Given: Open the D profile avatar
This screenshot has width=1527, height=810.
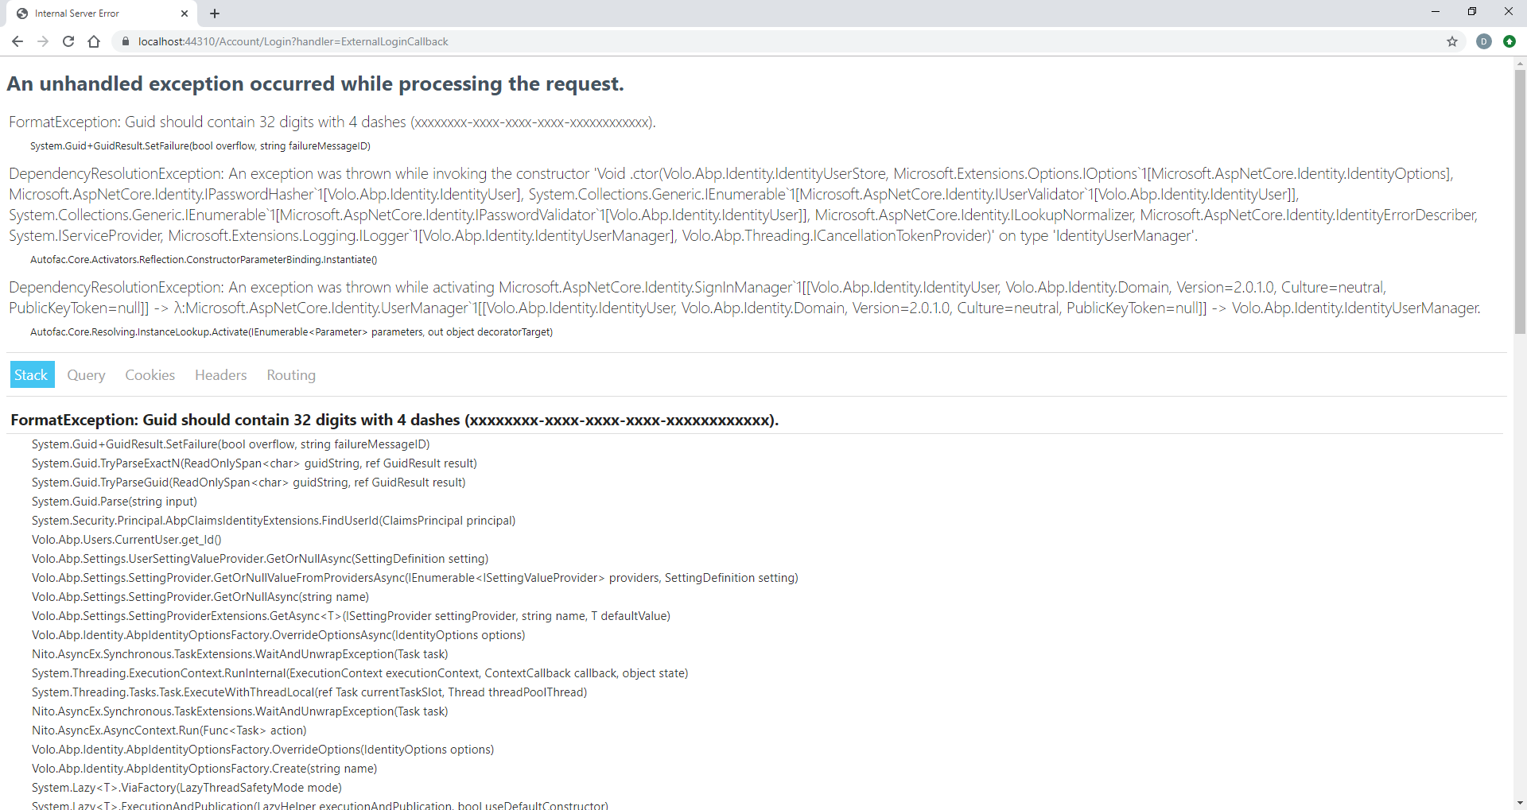Looking at the screenshot, I should click(1484, 41).
